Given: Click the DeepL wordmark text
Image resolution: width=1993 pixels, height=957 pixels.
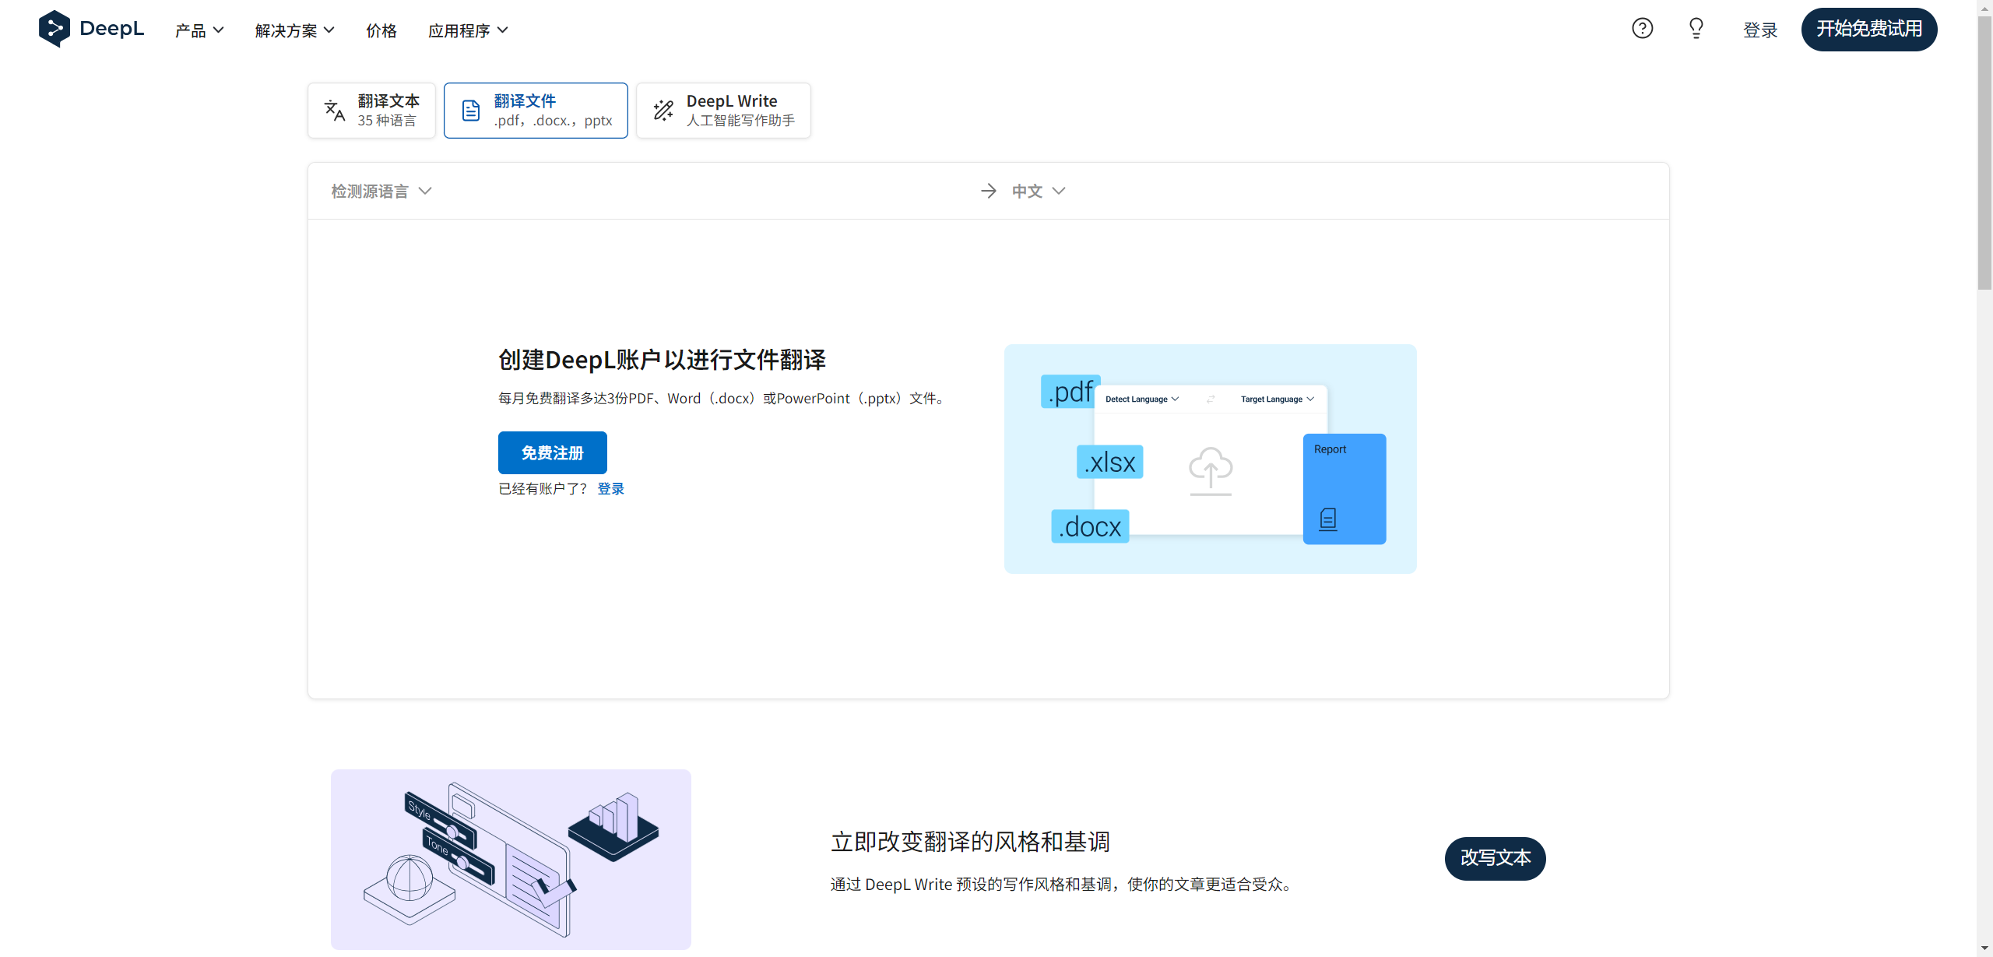Looking at the screenshot, I should pyautogui.click(x=112, y=29).
